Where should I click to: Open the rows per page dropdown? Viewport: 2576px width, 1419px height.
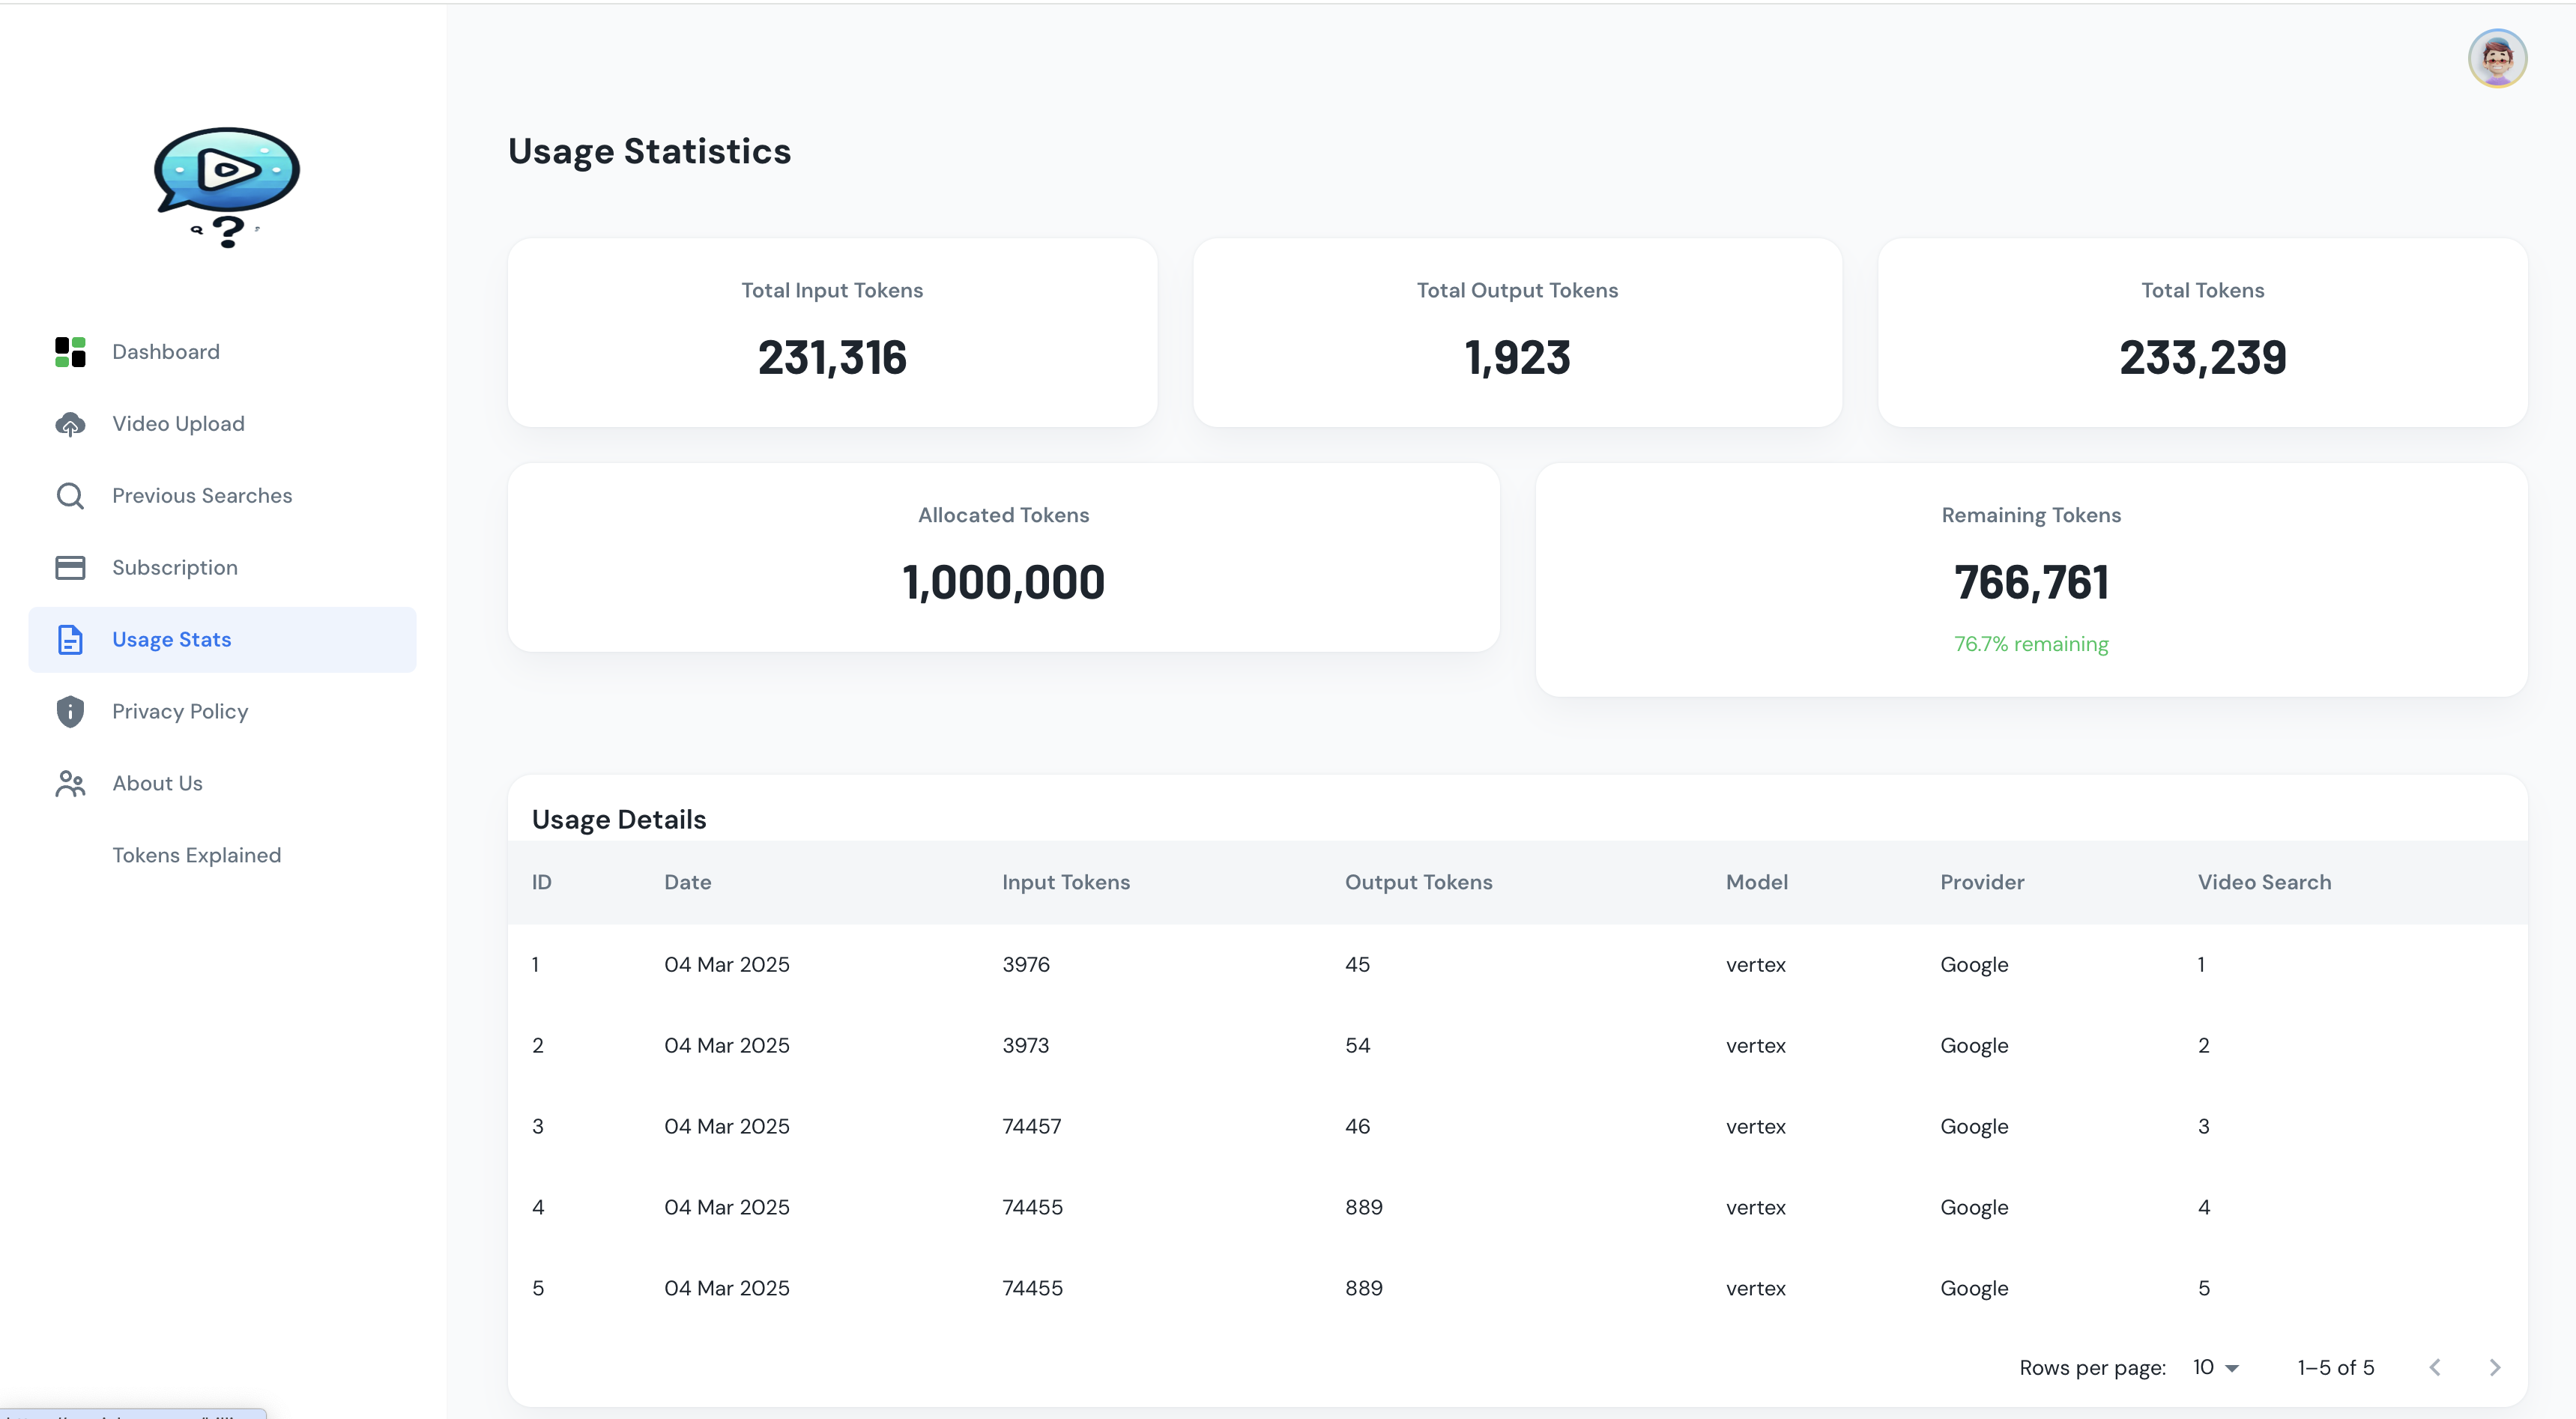pos(2215,1367)
